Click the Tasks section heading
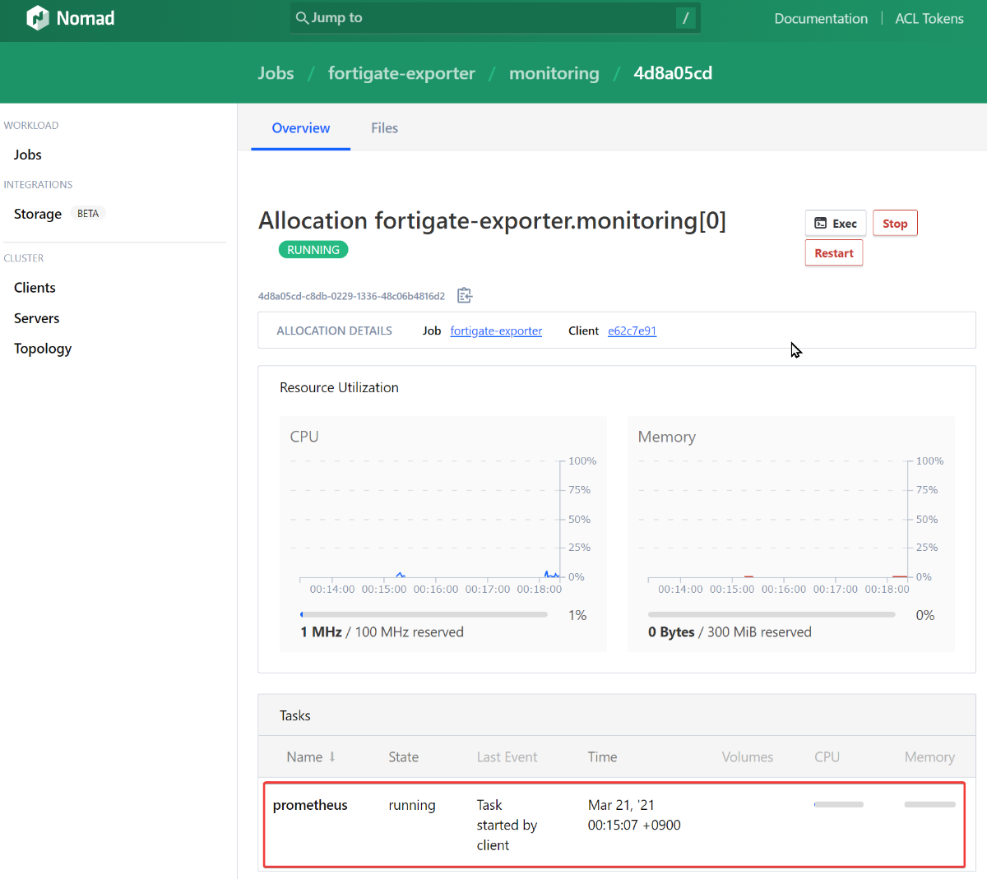 [294, 715]
